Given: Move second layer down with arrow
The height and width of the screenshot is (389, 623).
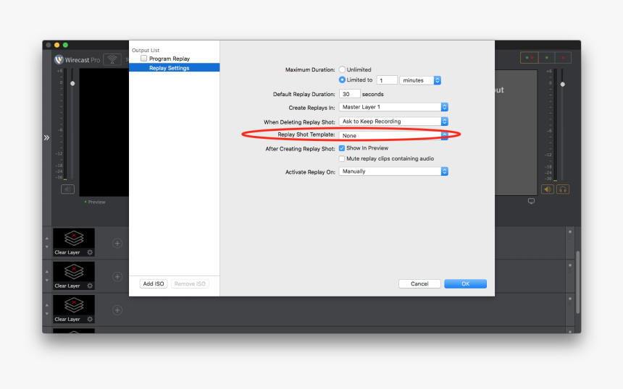Looking at the screenshot, I should [x=47, y=280].
